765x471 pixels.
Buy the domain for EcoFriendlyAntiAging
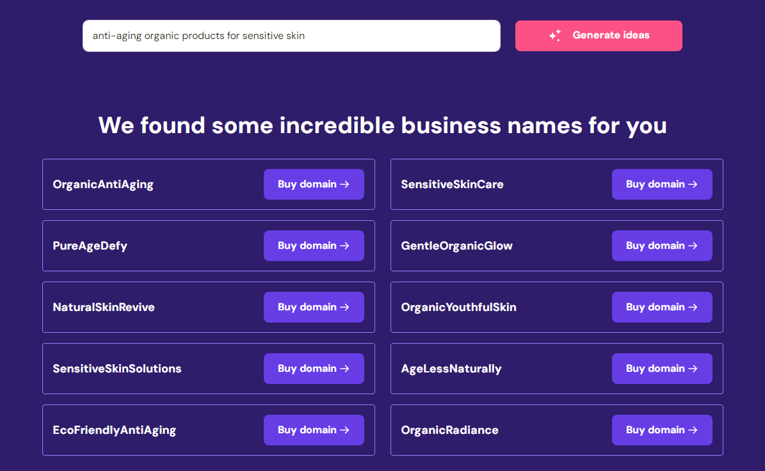[314, 429]
